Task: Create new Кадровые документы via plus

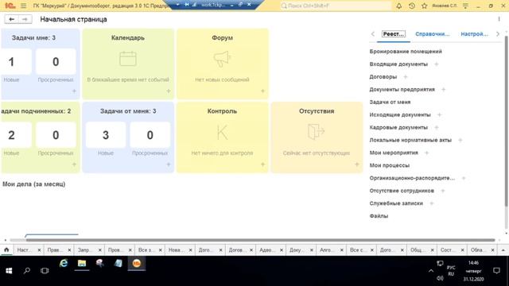Action: [x=437, y=127]
